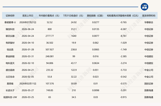Click the 泰诺麦博-U stock name
The height and width of the screenshot is (106, 161).
point(10,22)
